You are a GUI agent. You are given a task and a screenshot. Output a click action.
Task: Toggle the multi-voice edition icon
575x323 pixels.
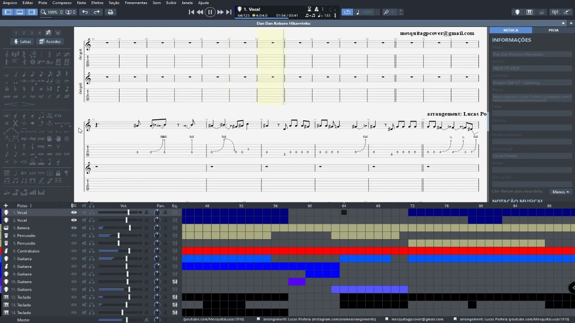48,33
